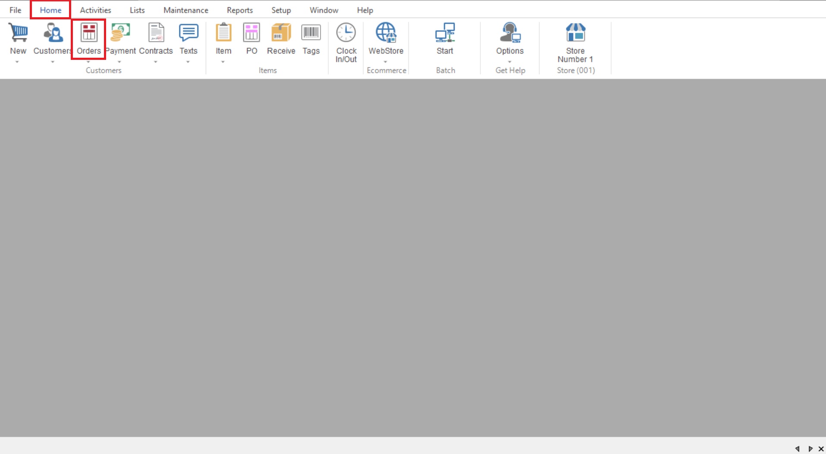Close the document tab with X button
826x454 pixels.
pos(821,449)
